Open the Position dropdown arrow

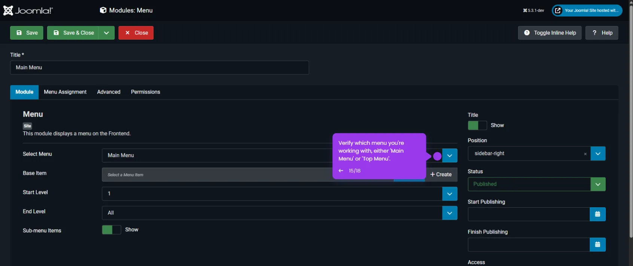[x=598, y=154]
